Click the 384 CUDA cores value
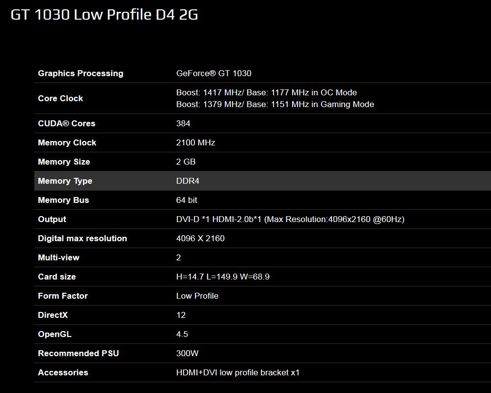491x393 pixels. [x=183, y=123]
